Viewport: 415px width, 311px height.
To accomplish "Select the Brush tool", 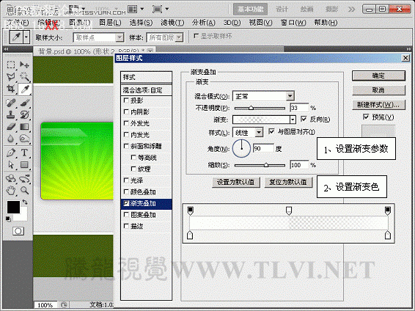I will 24,103.
